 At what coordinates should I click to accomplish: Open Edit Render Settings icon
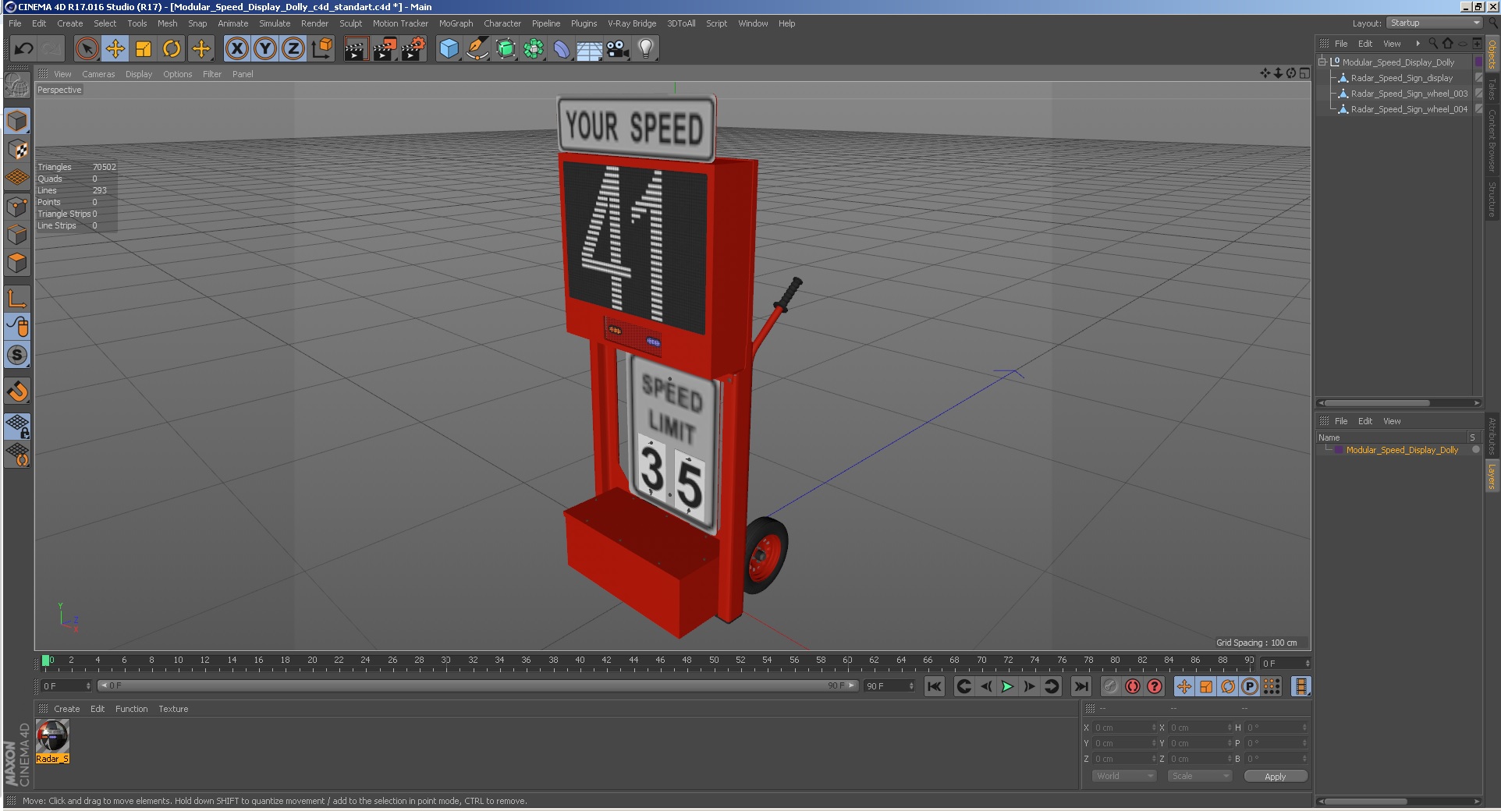pyautogui.click(x=413, y=49)
